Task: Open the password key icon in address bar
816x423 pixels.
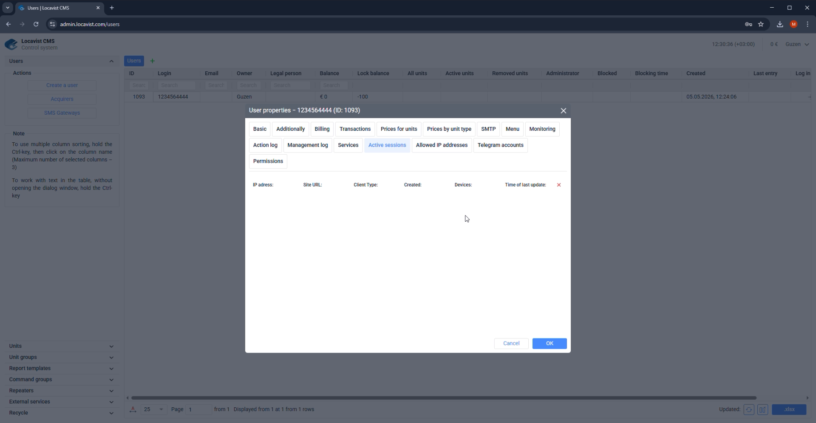Action: (748, 24)
